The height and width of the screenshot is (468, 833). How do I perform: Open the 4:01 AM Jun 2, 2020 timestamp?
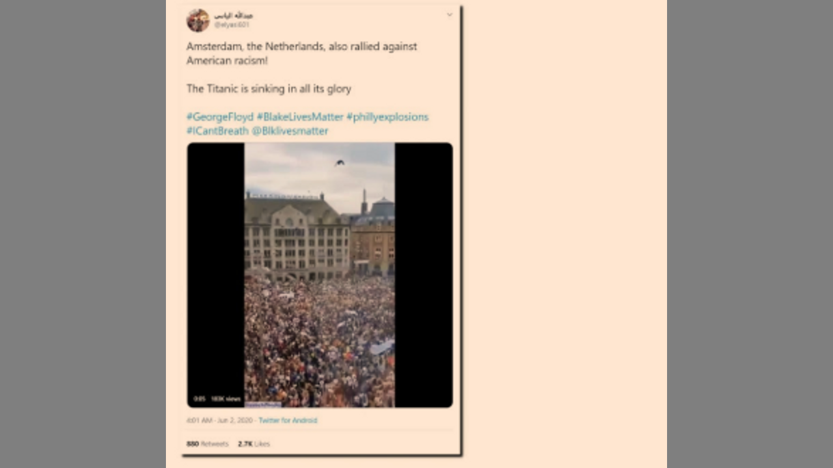click(219, 421)
